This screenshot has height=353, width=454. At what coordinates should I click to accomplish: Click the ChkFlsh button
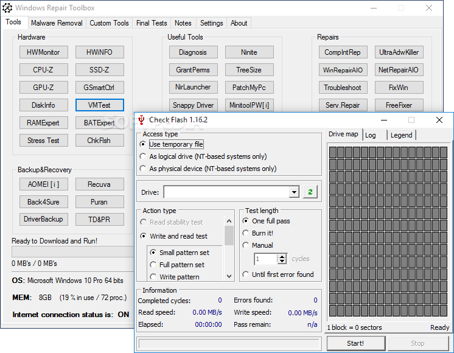[100, 141]
